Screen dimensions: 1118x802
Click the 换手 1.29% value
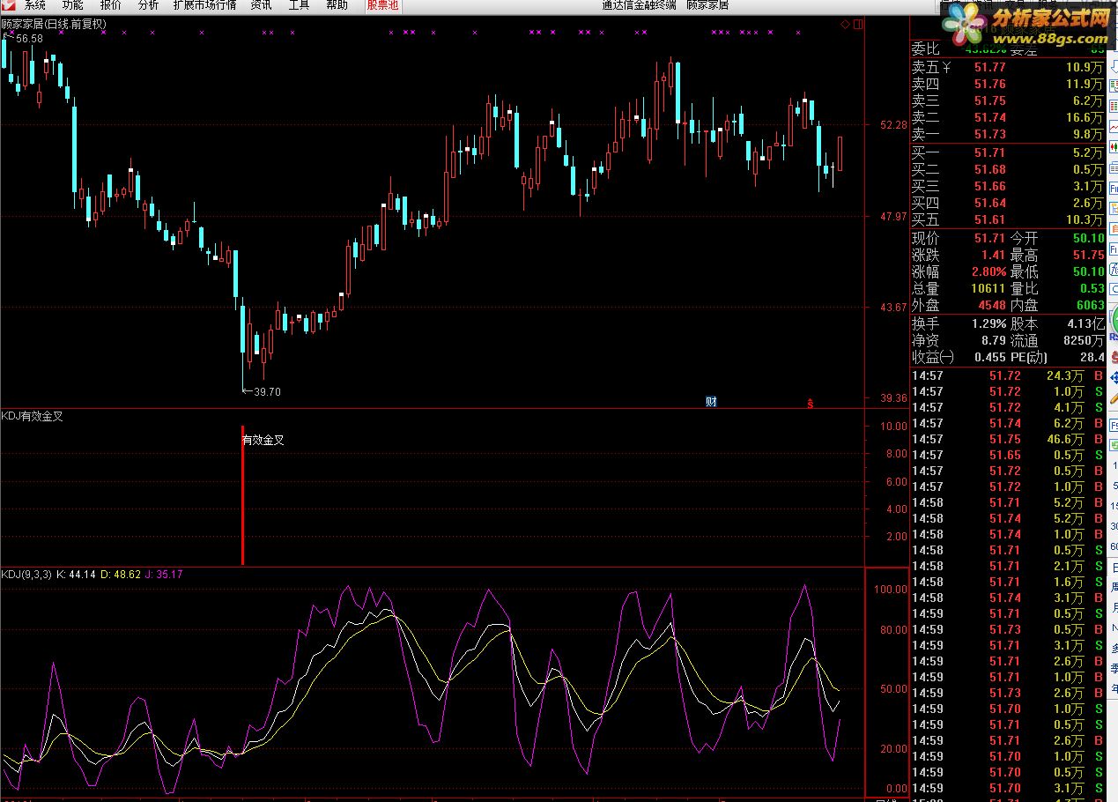[x=990, y=324]
